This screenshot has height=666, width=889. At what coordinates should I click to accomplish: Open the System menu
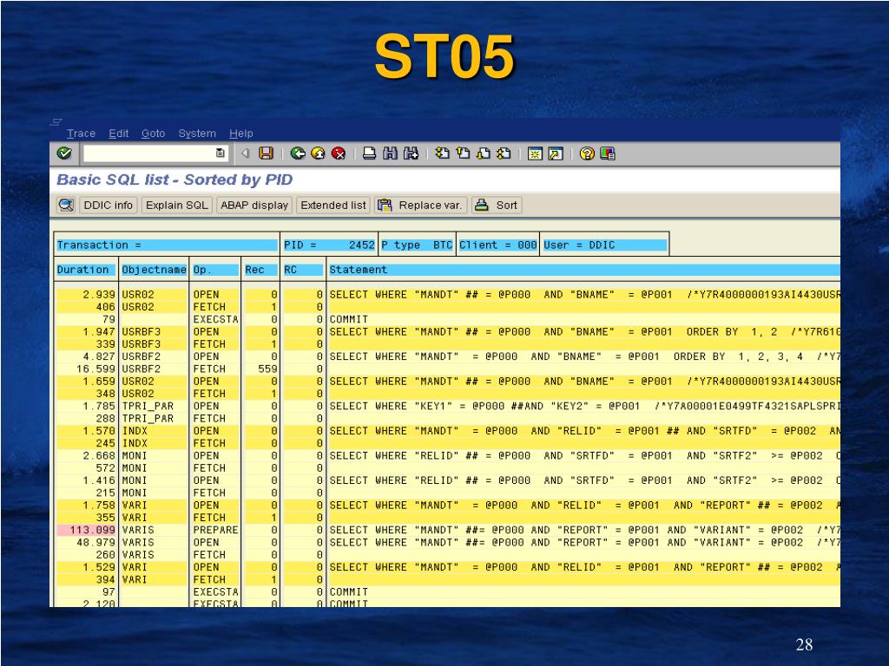197,133
